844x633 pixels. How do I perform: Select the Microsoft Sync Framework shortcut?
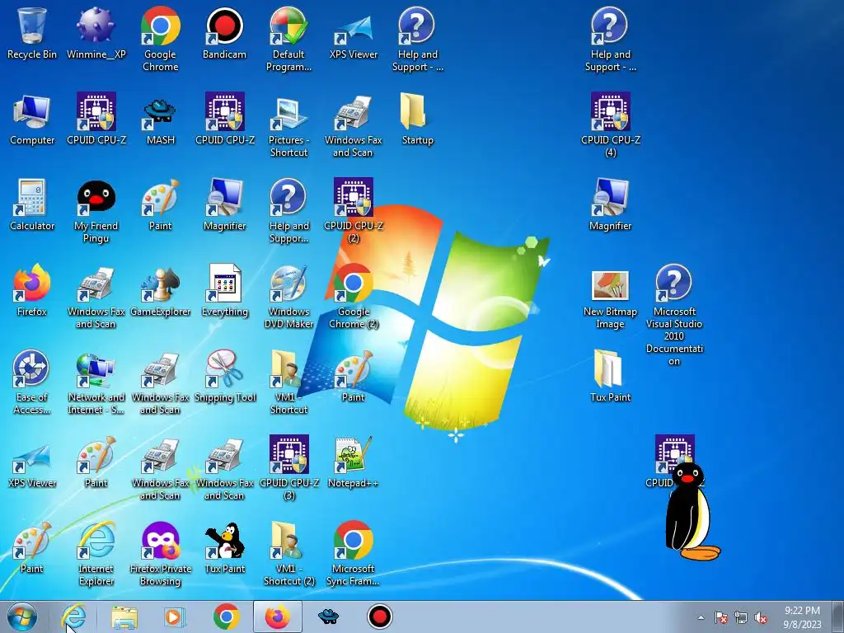click(x=353, y=553)
